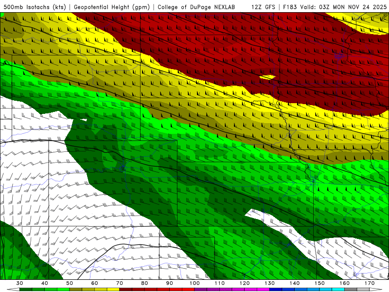This screenshot has height=292, width=389.
Task: Select the dark maroon swatch starting at 70
Action: point(126,290)
